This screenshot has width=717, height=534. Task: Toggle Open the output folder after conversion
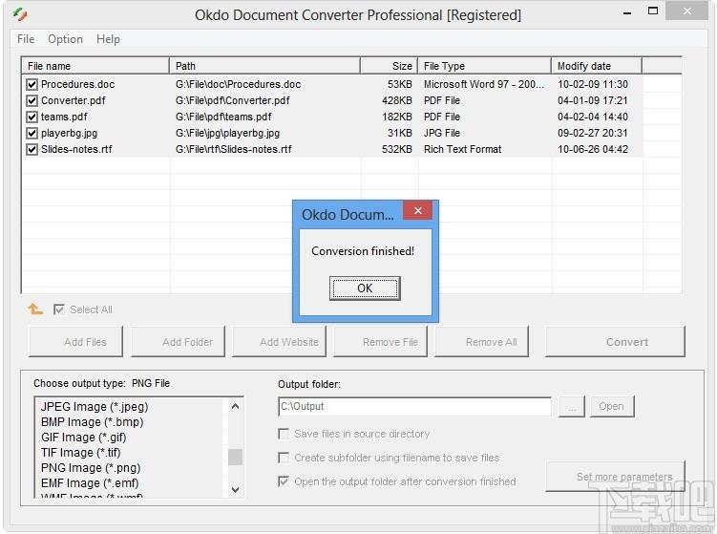[284, 481]
